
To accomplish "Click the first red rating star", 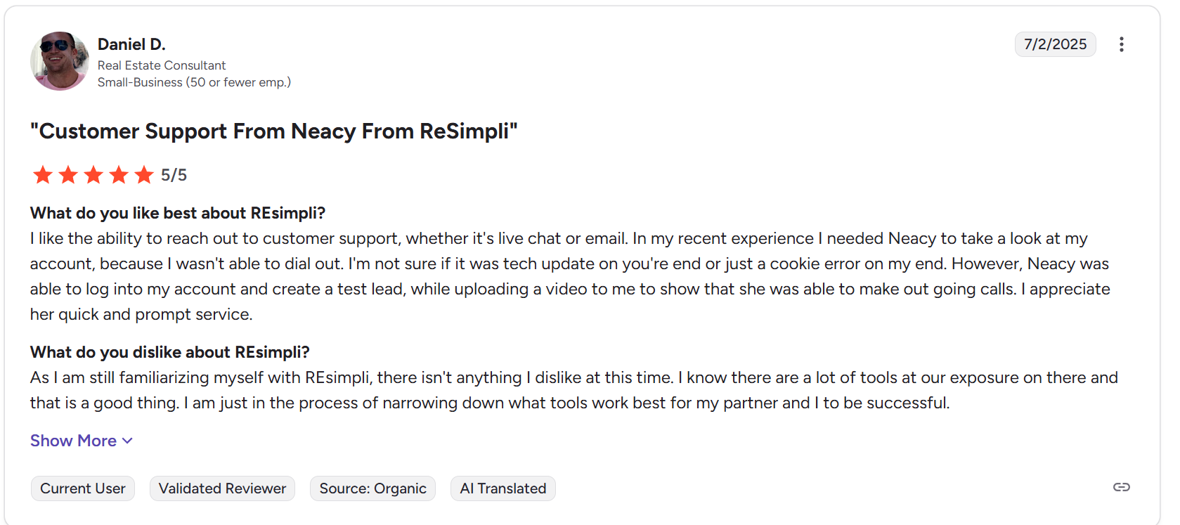I will pos(43,174).
